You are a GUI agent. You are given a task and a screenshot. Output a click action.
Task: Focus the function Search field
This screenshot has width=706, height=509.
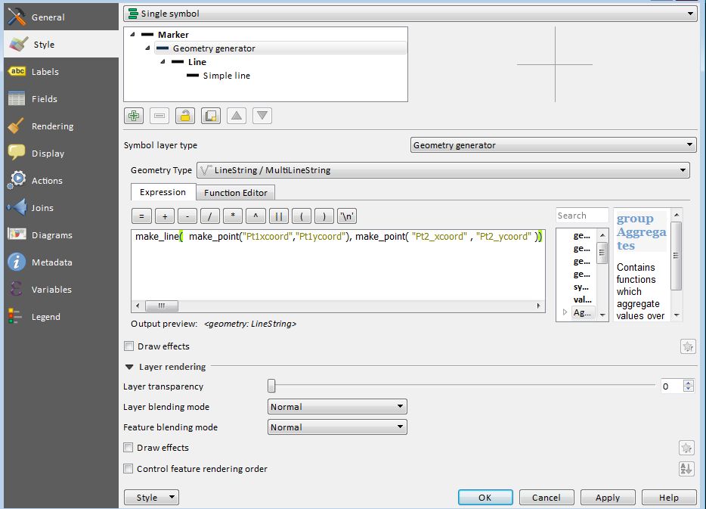tap(582, 216)
